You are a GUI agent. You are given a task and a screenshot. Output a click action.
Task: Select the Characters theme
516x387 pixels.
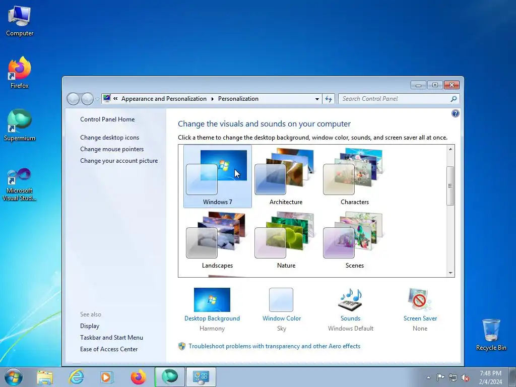pyautogui.click(x=354, y=176)
